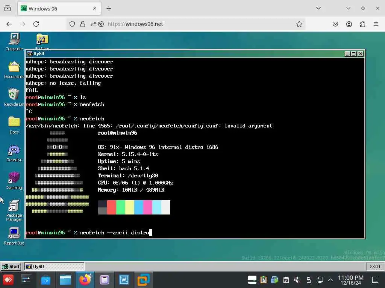This screenshot has height=288, width=385.
Task: Click the Windows 96 Start button
Action: coord(11,267)
